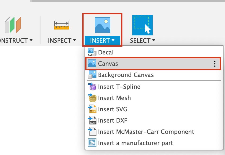Choose Insert a manufacturer part
This screenshot has height=155, width=225.
(136, 143)
